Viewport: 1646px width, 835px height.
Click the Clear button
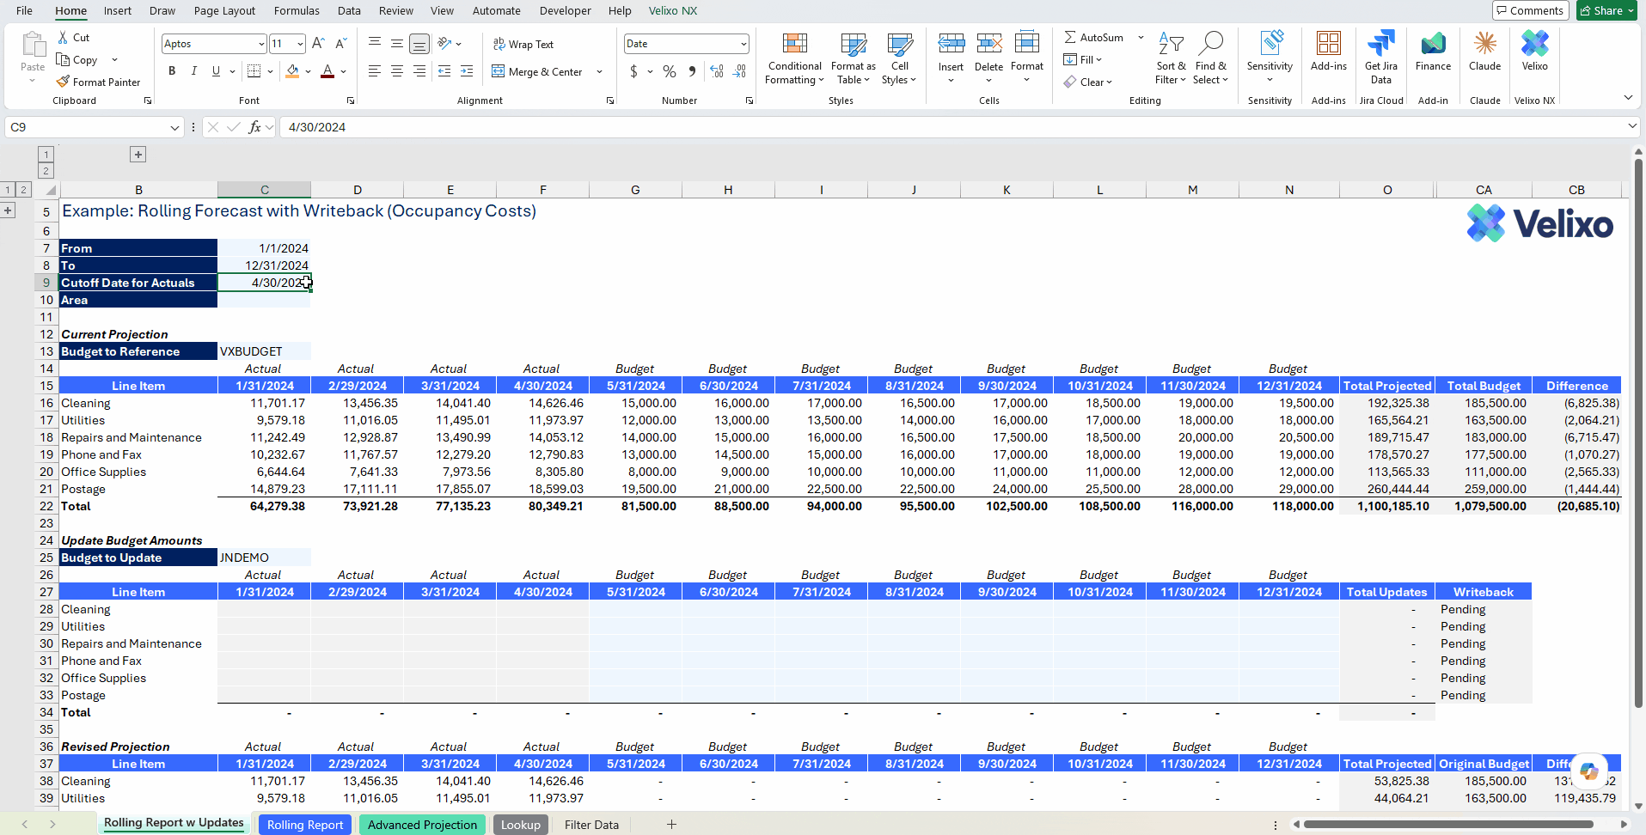click(1088, 82)
